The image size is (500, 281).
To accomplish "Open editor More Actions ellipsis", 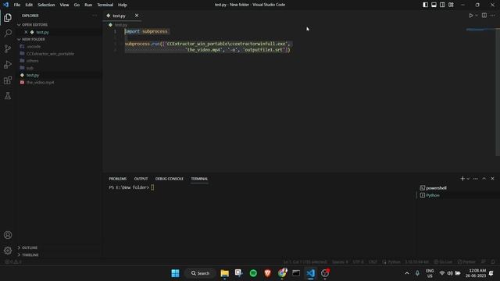I will (493, 16).
